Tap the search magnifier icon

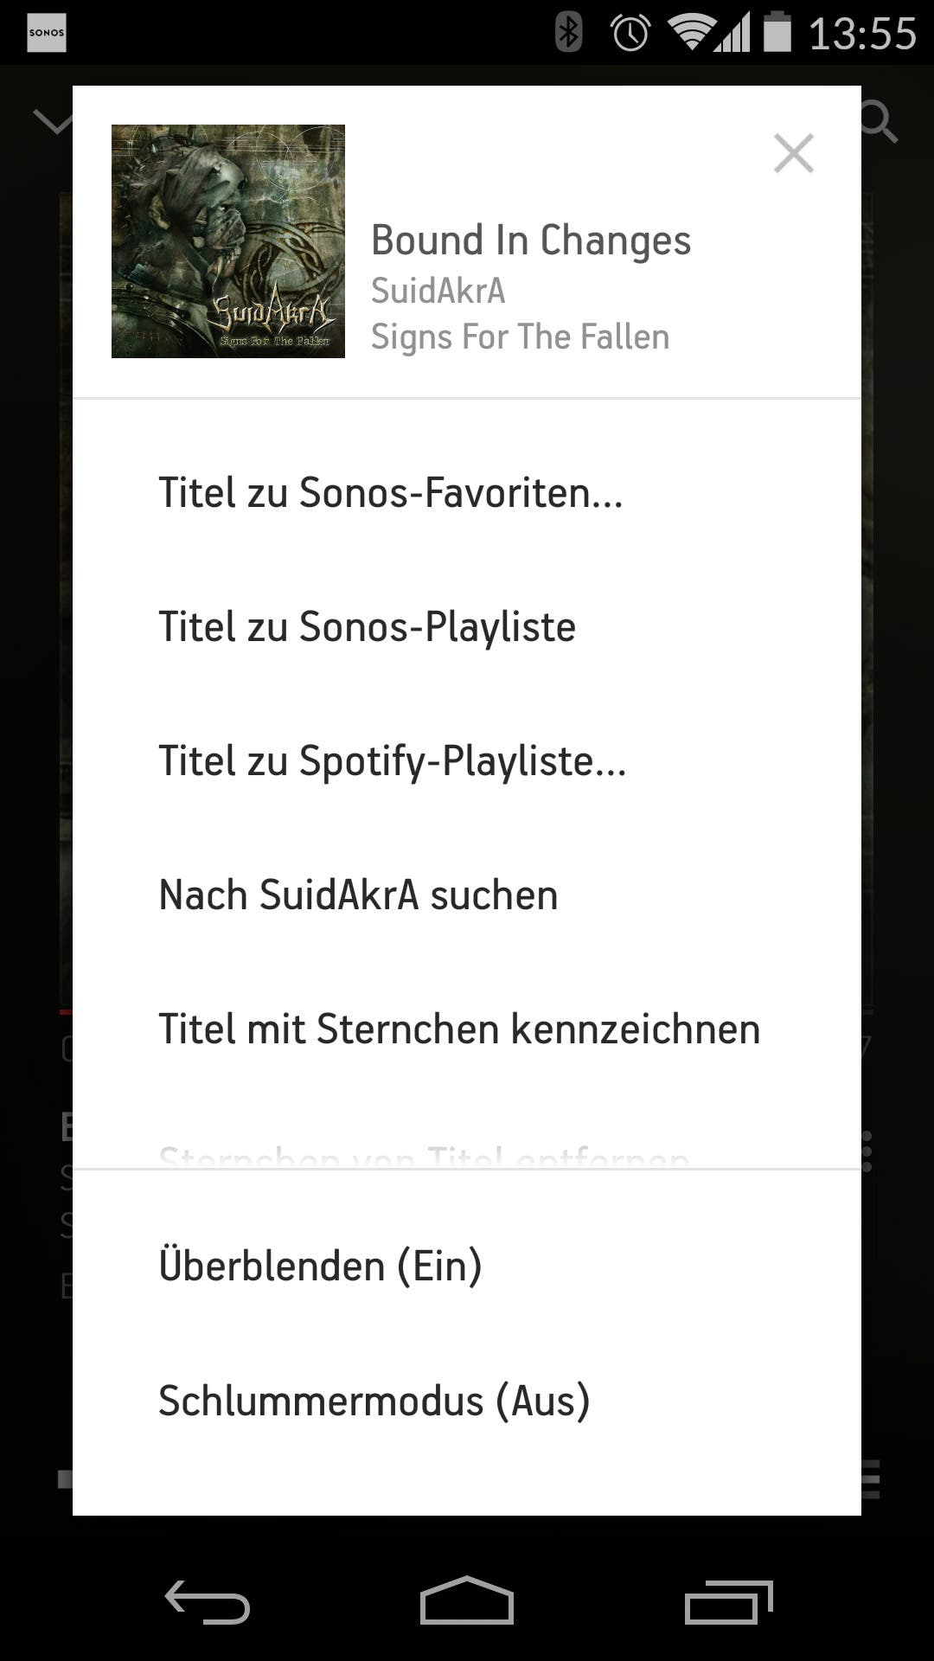[880, 121]
